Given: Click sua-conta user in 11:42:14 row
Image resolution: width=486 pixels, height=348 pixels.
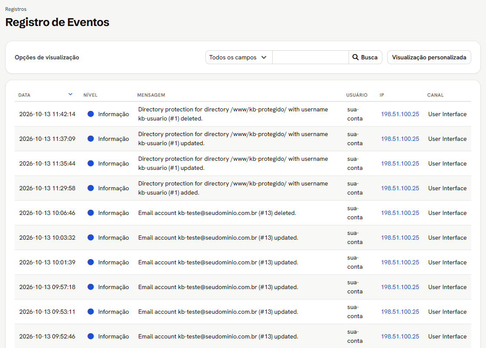Looking at the screenshot, I should 355,114.
